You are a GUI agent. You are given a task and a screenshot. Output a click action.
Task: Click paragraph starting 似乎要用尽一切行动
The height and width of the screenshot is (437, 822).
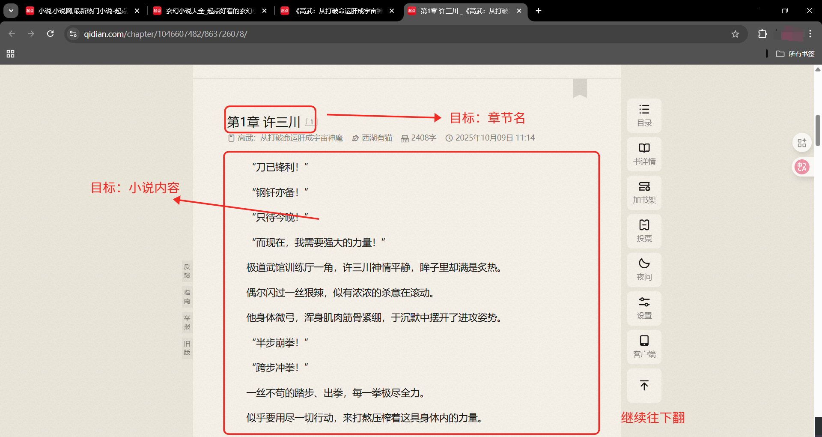tap(365, 418)
